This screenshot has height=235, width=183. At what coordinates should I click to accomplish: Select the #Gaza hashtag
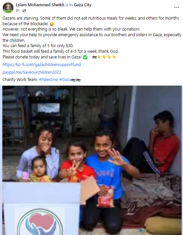(65, 80)
